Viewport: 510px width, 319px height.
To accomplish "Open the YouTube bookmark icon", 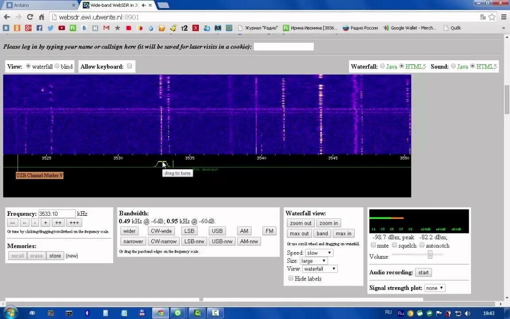I will click(x=62, y=28).
